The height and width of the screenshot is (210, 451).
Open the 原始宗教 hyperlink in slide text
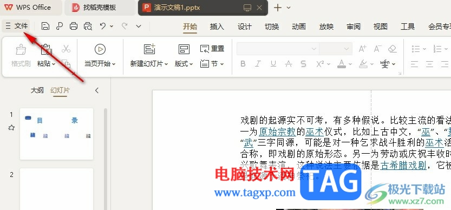[277, 132]
